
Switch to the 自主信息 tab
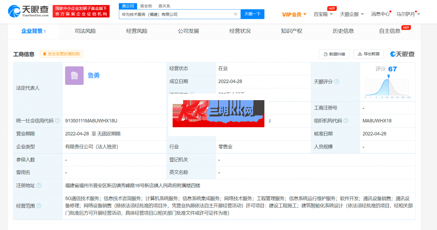[x=390, y=31]
